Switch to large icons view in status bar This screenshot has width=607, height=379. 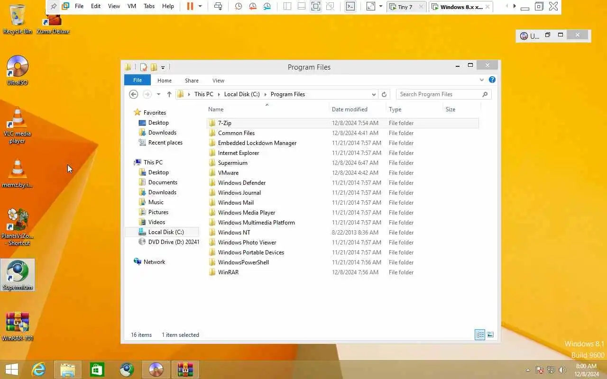[x=490, y=335]
